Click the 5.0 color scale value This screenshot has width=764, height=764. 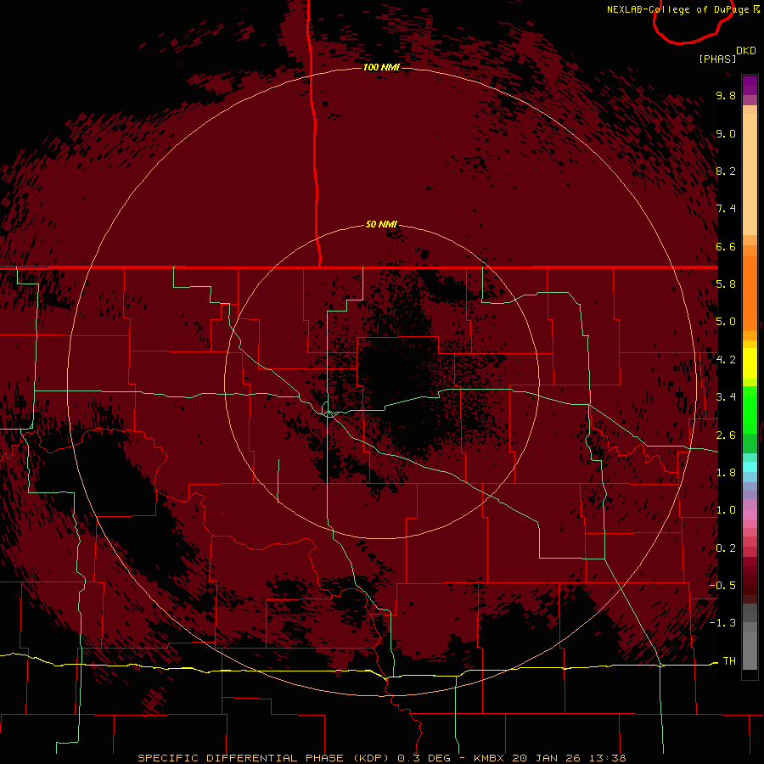pos(726,322)
